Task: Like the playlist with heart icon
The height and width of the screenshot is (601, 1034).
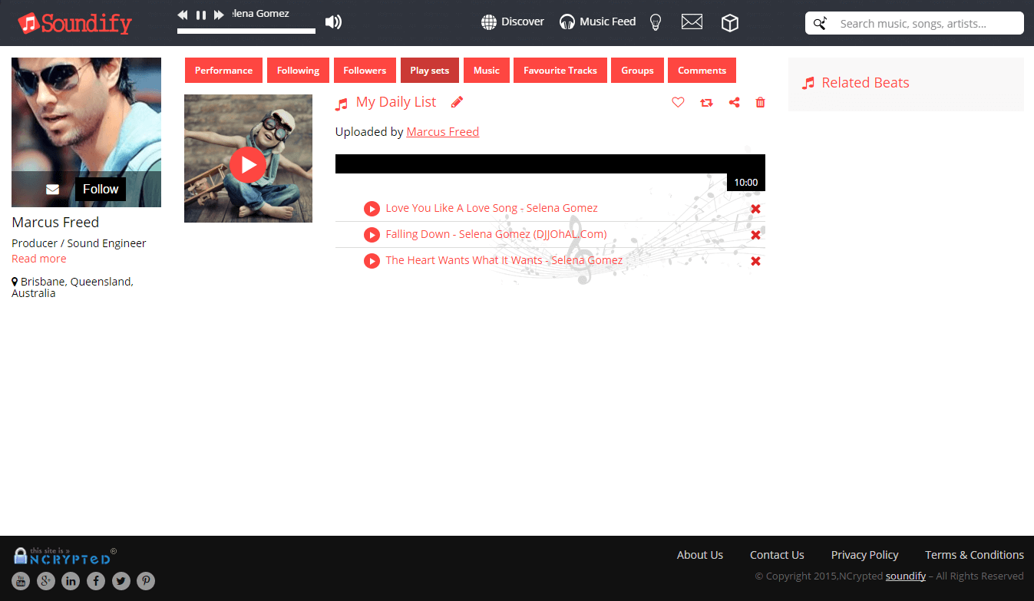Action: 678,102
